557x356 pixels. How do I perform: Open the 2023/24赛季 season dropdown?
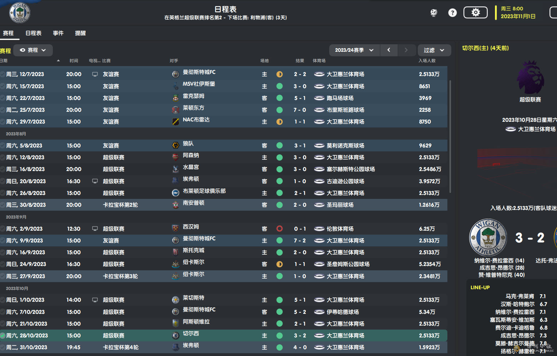354,50
